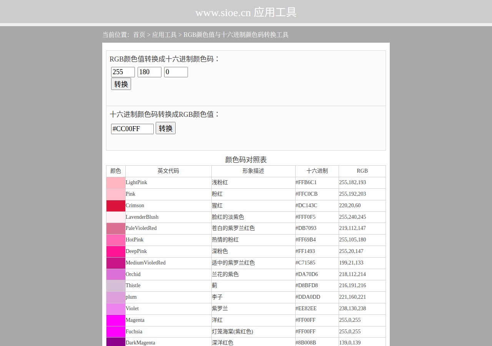This screenshot has width=492, height=346.
Task: Select the Crimson color swatch
Action: (116, 206)
